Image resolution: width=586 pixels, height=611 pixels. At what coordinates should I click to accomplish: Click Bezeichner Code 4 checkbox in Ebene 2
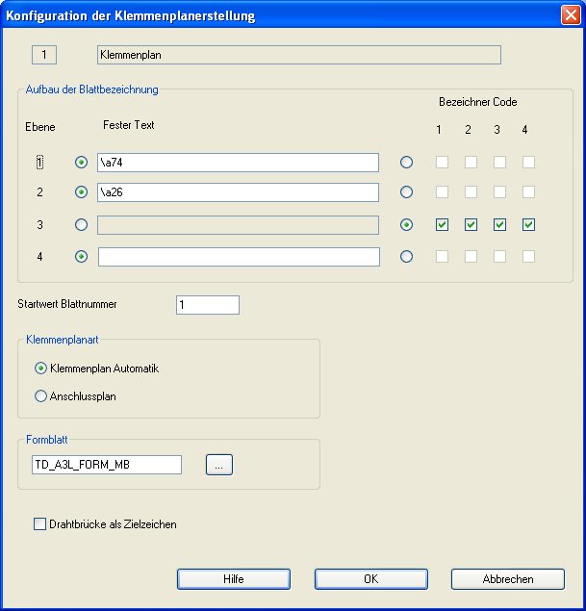point(528,192)
